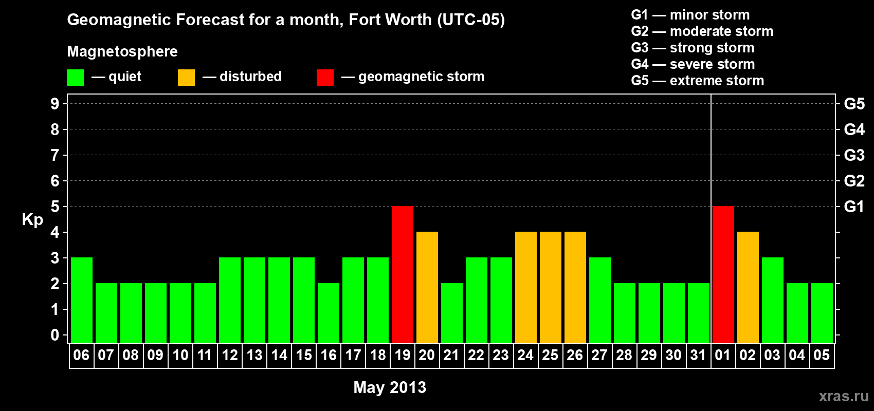Click the orange bar above date 02
The image size is (874, 411).
pos(748,287)
